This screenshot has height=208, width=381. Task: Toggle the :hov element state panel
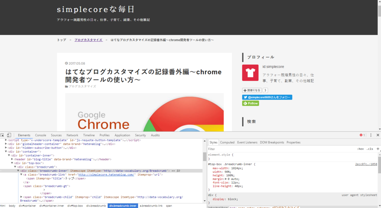(x=360, y=149)
